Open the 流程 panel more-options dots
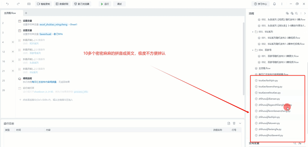Screen dimensions: 308x147 tap(301, 13)
